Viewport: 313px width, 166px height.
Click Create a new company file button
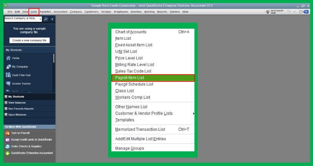point(30,41)
